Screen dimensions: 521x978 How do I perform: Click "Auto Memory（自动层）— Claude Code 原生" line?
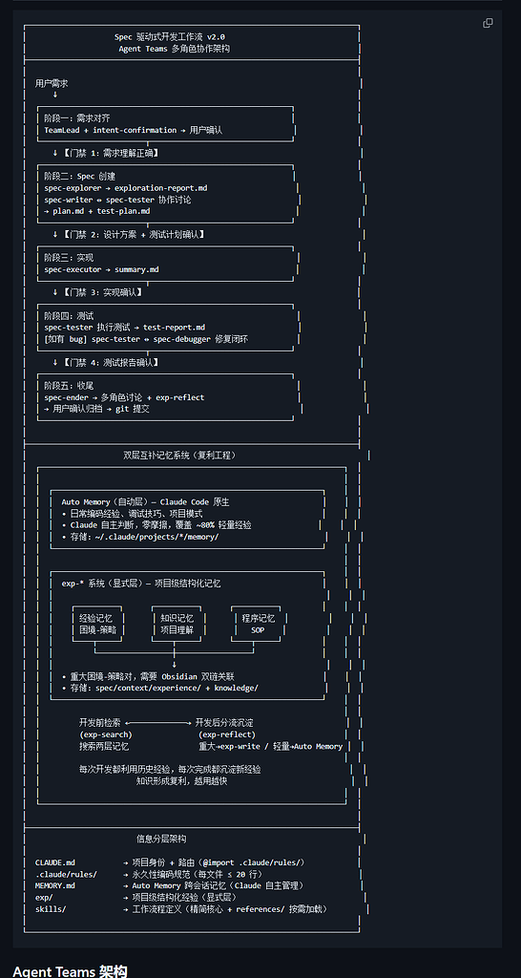[146, 502]
